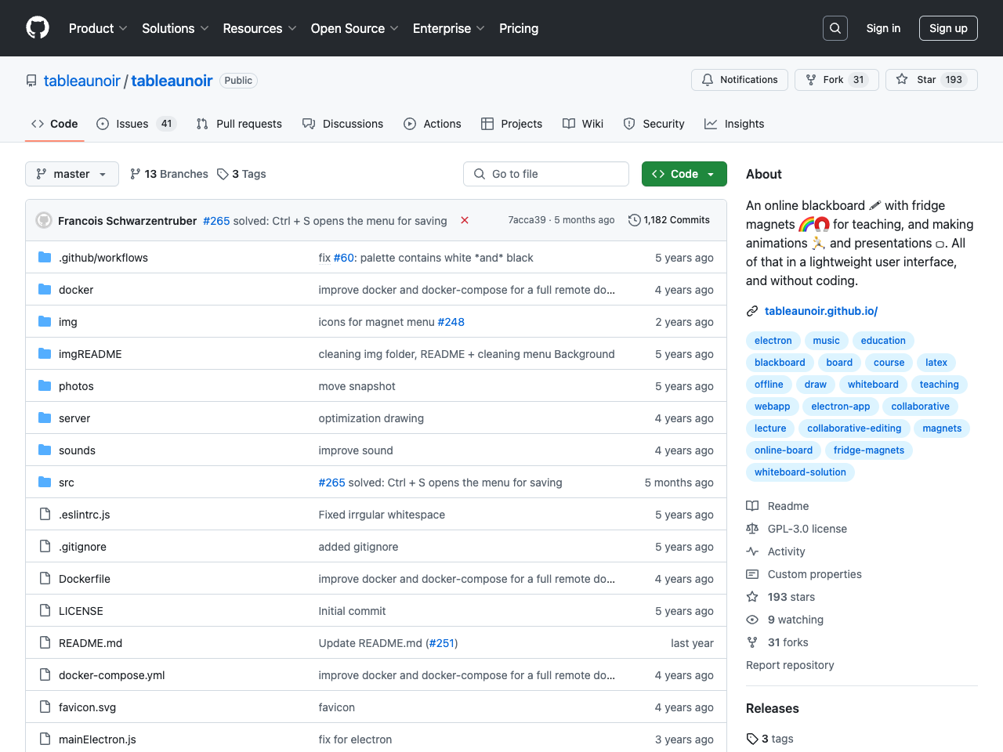Click the Sign in link
This screenshot has height=752, width=1003.
tap(883, 28)
